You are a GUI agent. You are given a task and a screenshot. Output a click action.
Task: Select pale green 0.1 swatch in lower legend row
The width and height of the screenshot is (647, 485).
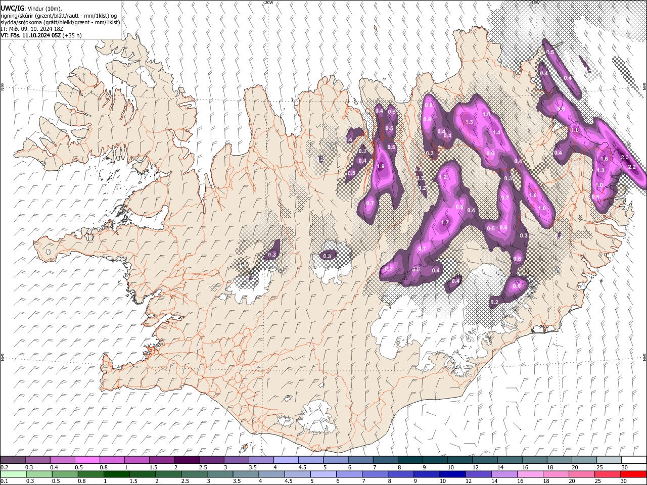13,474
